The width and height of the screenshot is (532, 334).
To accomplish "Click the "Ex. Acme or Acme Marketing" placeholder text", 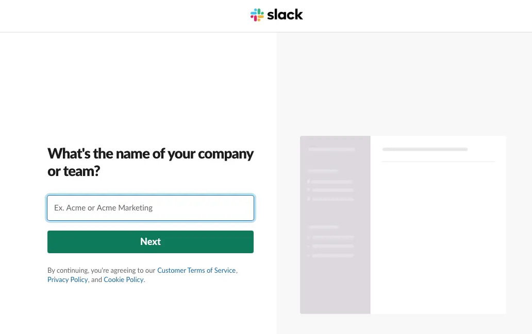I will [104, 208].
